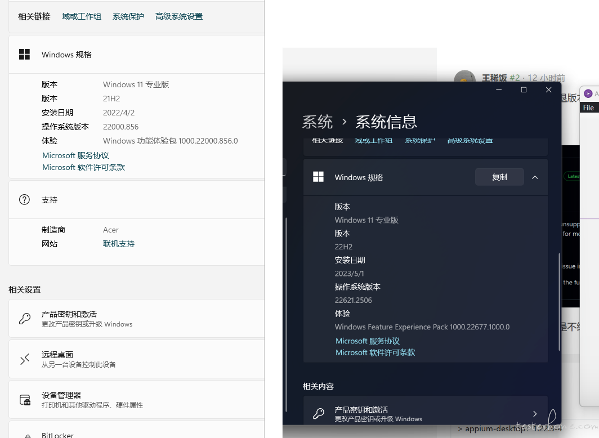Click the 王稀饭 username in forum post
The width and height of the screenshot is (599, 438).
(494, 78)
